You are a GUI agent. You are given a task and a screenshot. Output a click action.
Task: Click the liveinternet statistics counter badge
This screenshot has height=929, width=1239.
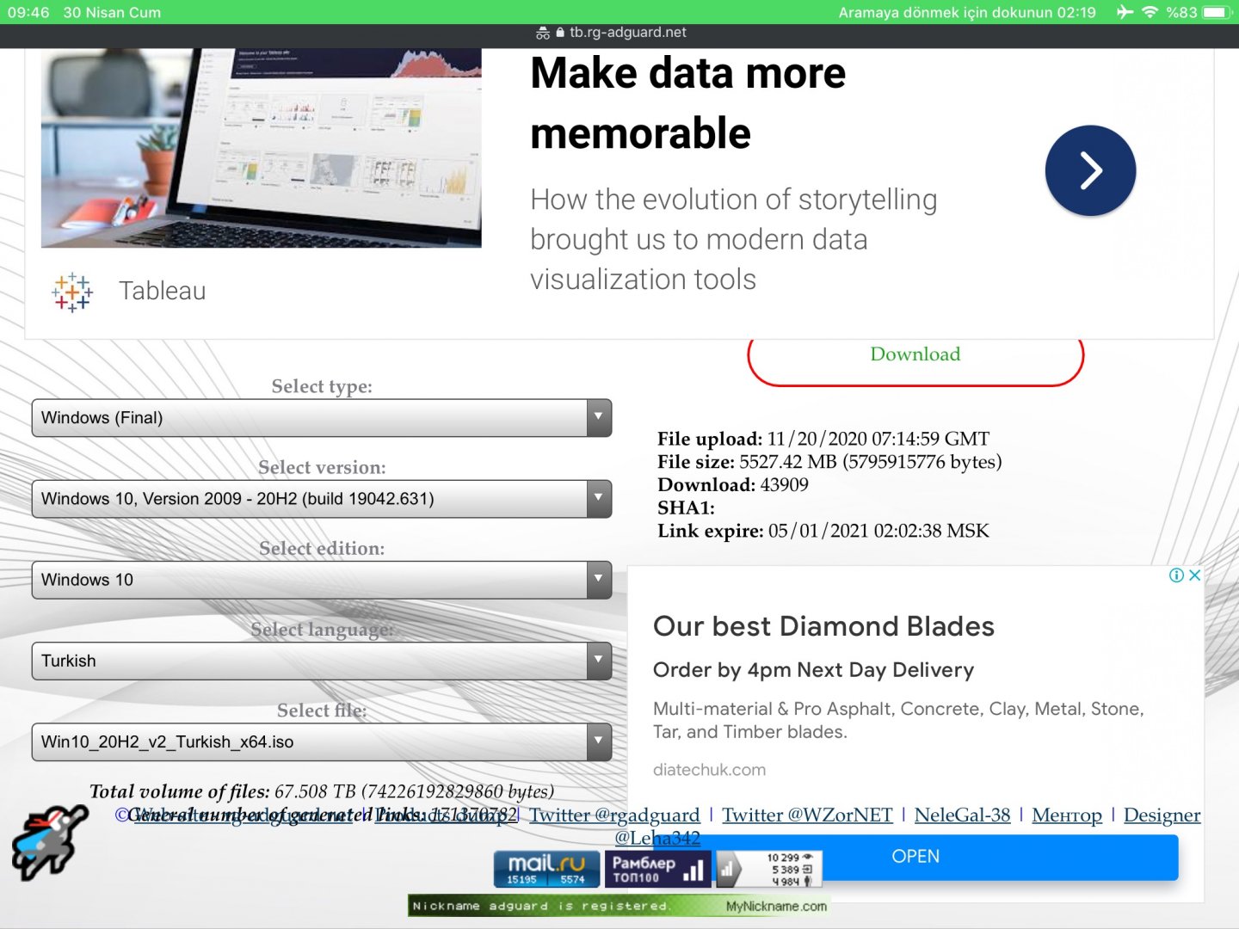pos(769,869)
